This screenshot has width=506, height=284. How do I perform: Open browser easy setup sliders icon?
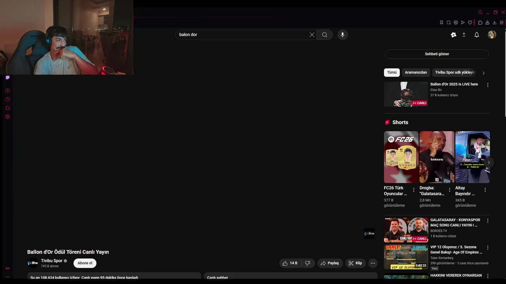(502, 22)
